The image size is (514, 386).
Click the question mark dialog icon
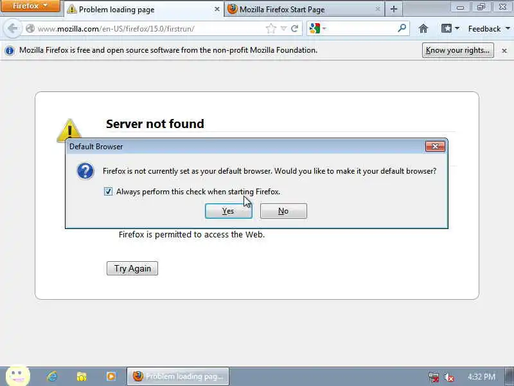pos(85,171)
